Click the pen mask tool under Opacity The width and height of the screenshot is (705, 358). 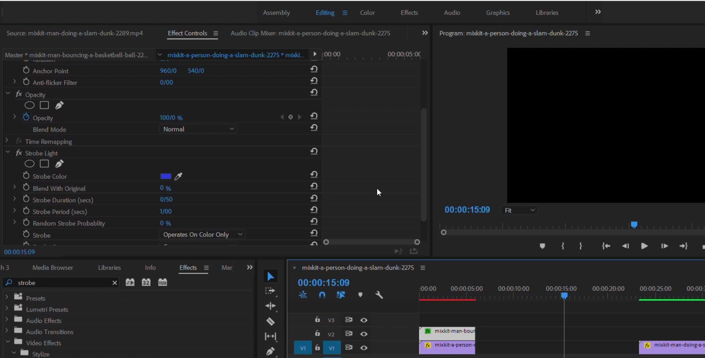[x=59, y=106]
